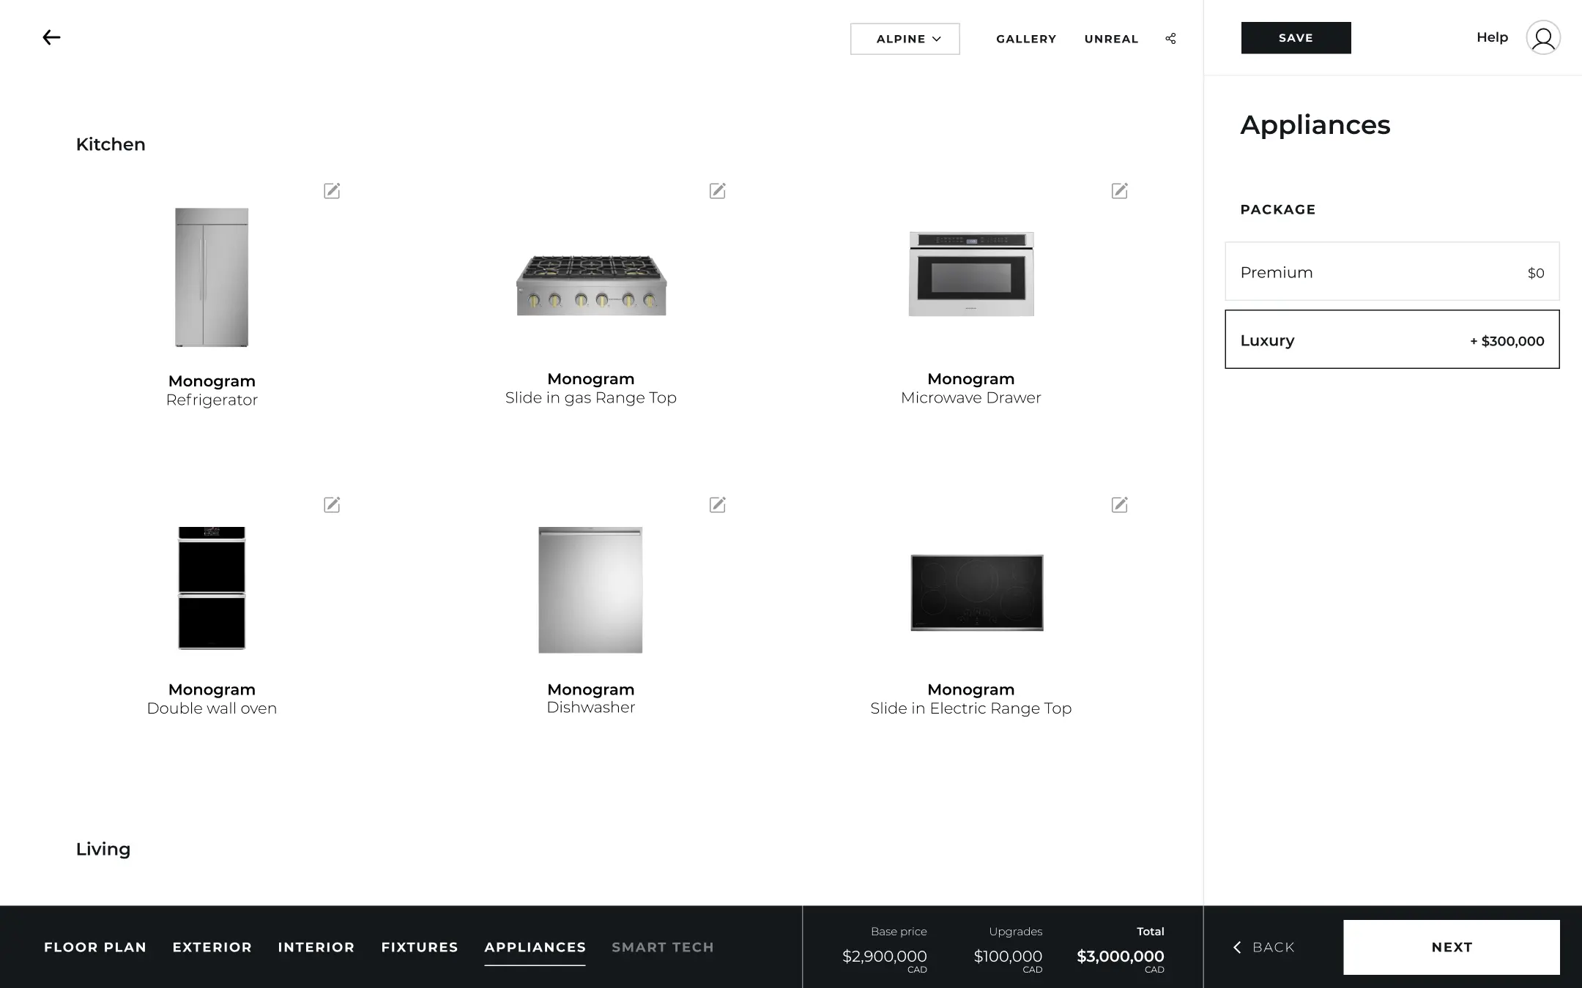Open the user account icon
This screenshot has height=988, width=1582.
click(1543, 37)
